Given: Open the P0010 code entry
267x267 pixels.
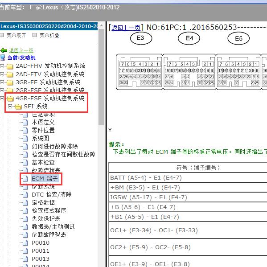Looking at the screenshot, I should tap(41, 243).
